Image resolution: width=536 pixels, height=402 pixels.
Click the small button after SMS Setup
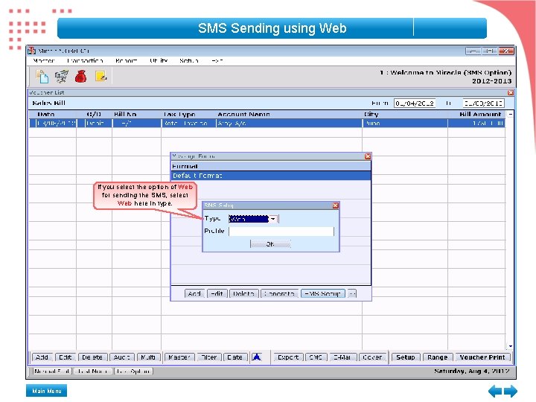click(352, 293)
